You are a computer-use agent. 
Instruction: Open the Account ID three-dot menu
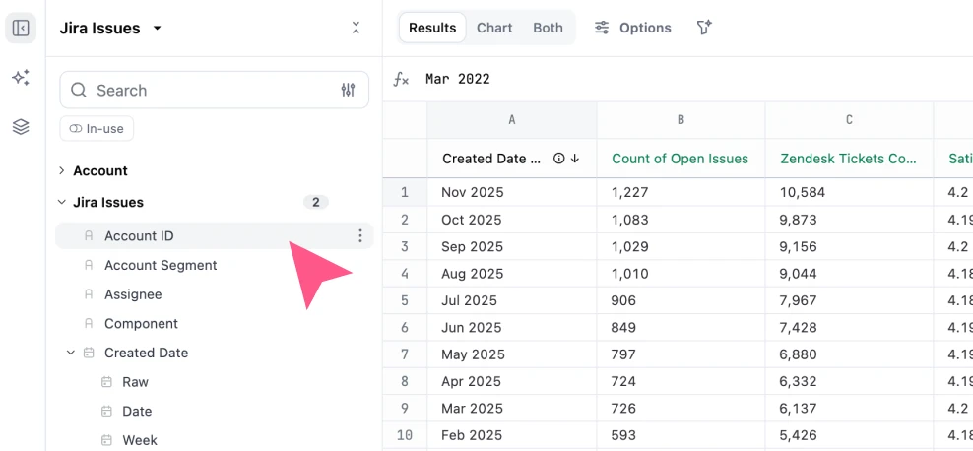point(360,235)
